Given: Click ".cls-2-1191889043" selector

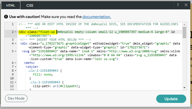Looking at the screenshot, I should click(45, 82).
